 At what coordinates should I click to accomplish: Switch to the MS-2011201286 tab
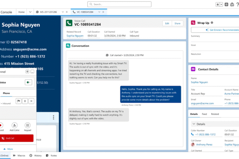(48, 12)
